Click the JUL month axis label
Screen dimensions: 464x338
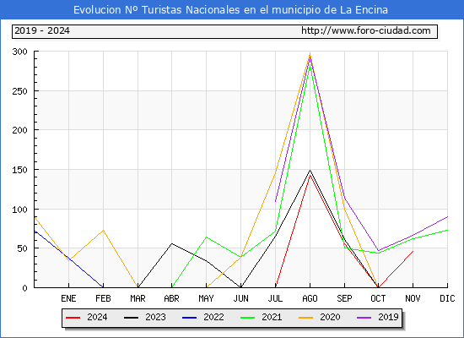[275, 298]
